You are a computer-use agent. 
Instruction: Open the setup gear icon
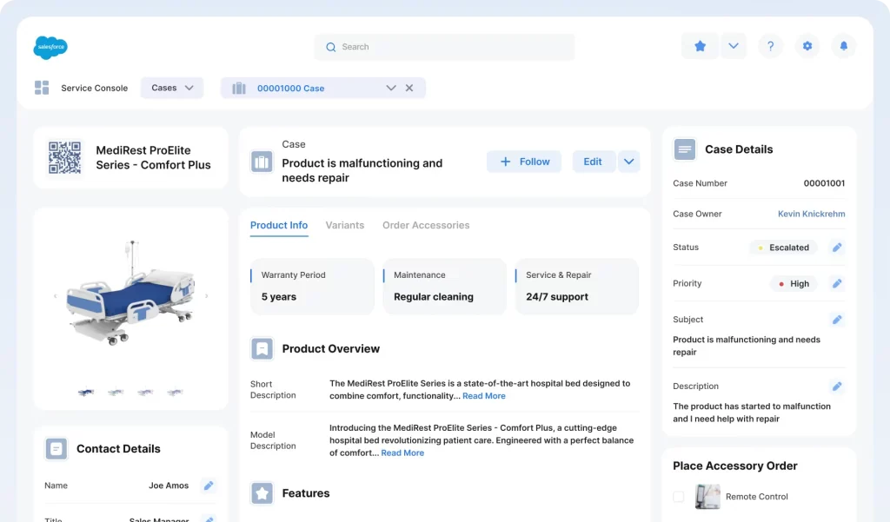[807, 46]
